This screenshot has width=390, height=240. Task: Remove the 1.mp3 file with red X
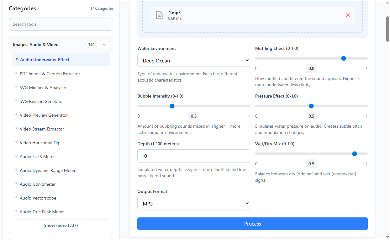click(347, 15)
